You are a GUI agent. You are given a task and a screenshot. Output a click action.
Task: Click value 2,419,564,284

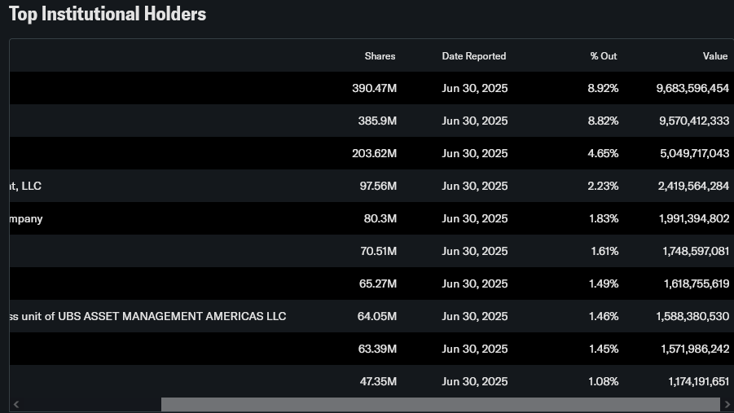click(x=693, y=186)
